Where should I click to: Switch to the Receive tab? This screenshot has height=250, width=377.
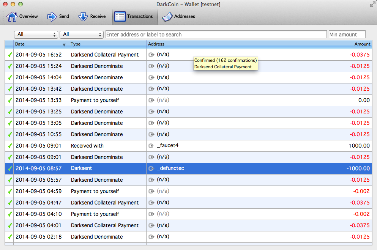pos(92,17)
